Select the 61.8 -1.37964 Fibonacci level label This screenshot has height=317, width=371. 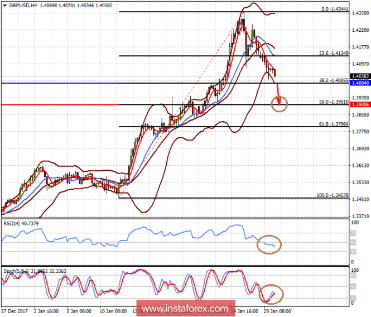click(x=334, y=124)
